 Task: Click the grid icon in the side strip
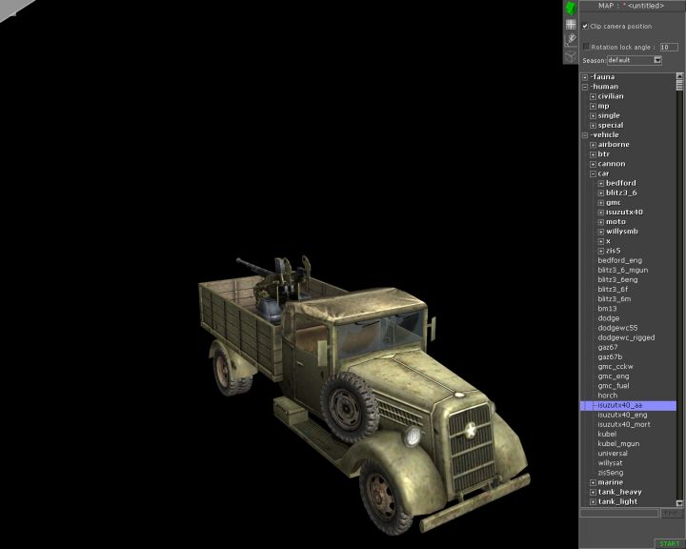571,24
